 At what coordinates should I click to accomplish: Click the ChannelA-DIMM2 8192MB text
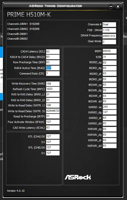point(23,29)
